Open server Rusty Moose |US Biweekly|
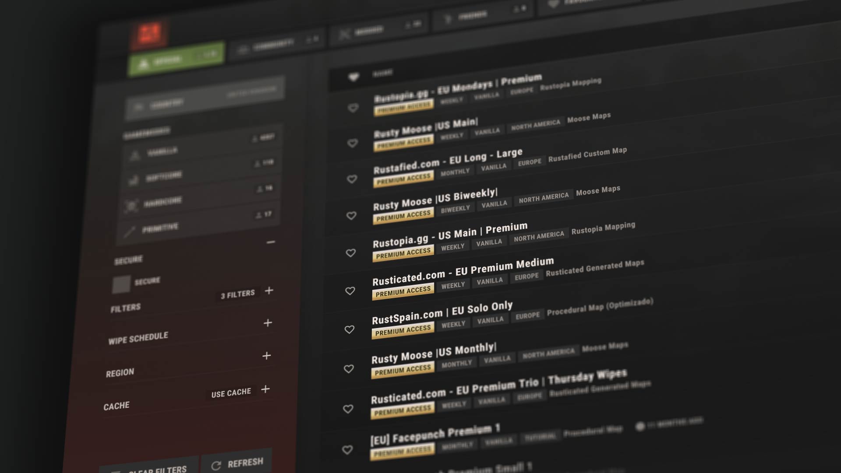The width and height of the screenshot is (841, 473). point(435,199)
